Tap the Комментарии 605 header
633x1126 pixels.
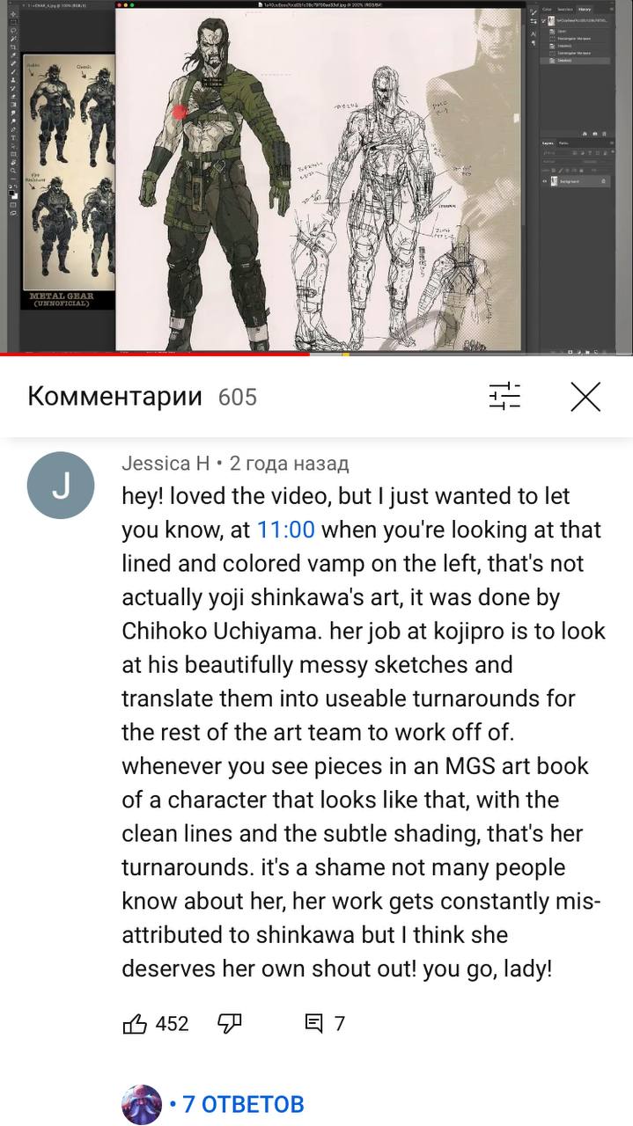[143, 397]
